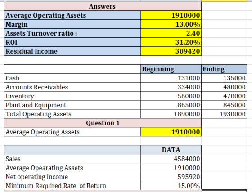Click the Average Opearating Assets label in DATA
Image resolution: width=252 pixels, height=192 pixels.
(72, 168)
